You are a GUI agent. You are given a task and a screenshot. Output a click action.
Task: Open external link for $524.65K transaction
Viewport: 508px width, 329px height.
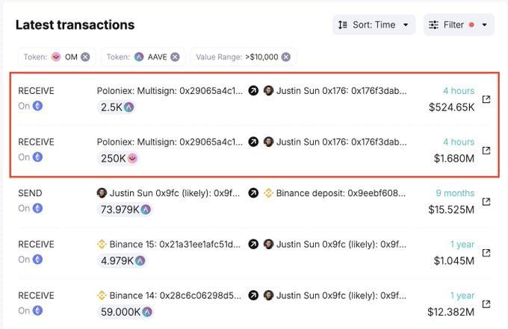pyautogui.click(x=486, y=99)
